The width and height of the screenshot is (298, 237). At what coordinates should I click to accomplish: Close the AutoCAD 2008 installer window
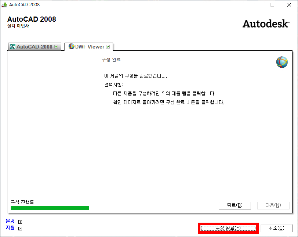click(289, 5)
